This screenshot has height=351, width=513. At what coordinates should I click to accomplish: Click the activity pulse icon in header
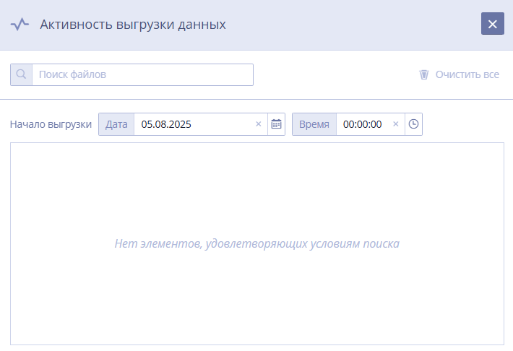pos(20,25)
